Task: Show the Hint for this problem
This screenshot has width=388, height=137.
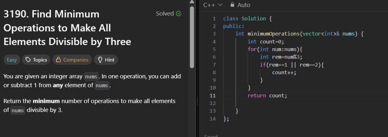Action: point(106,60)
